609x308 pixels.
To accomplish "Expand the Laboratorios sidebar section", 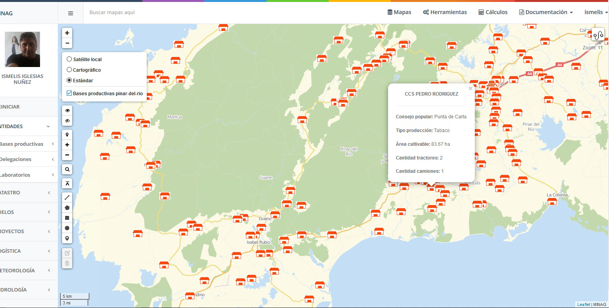I will click(27, 175).
